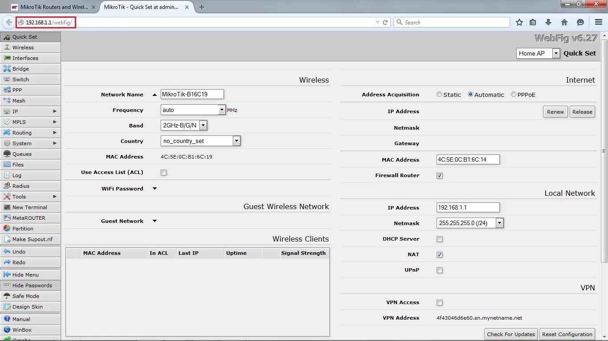608x341 pixels.
Task: Expand the IP submenu
Action: point(55,111)
